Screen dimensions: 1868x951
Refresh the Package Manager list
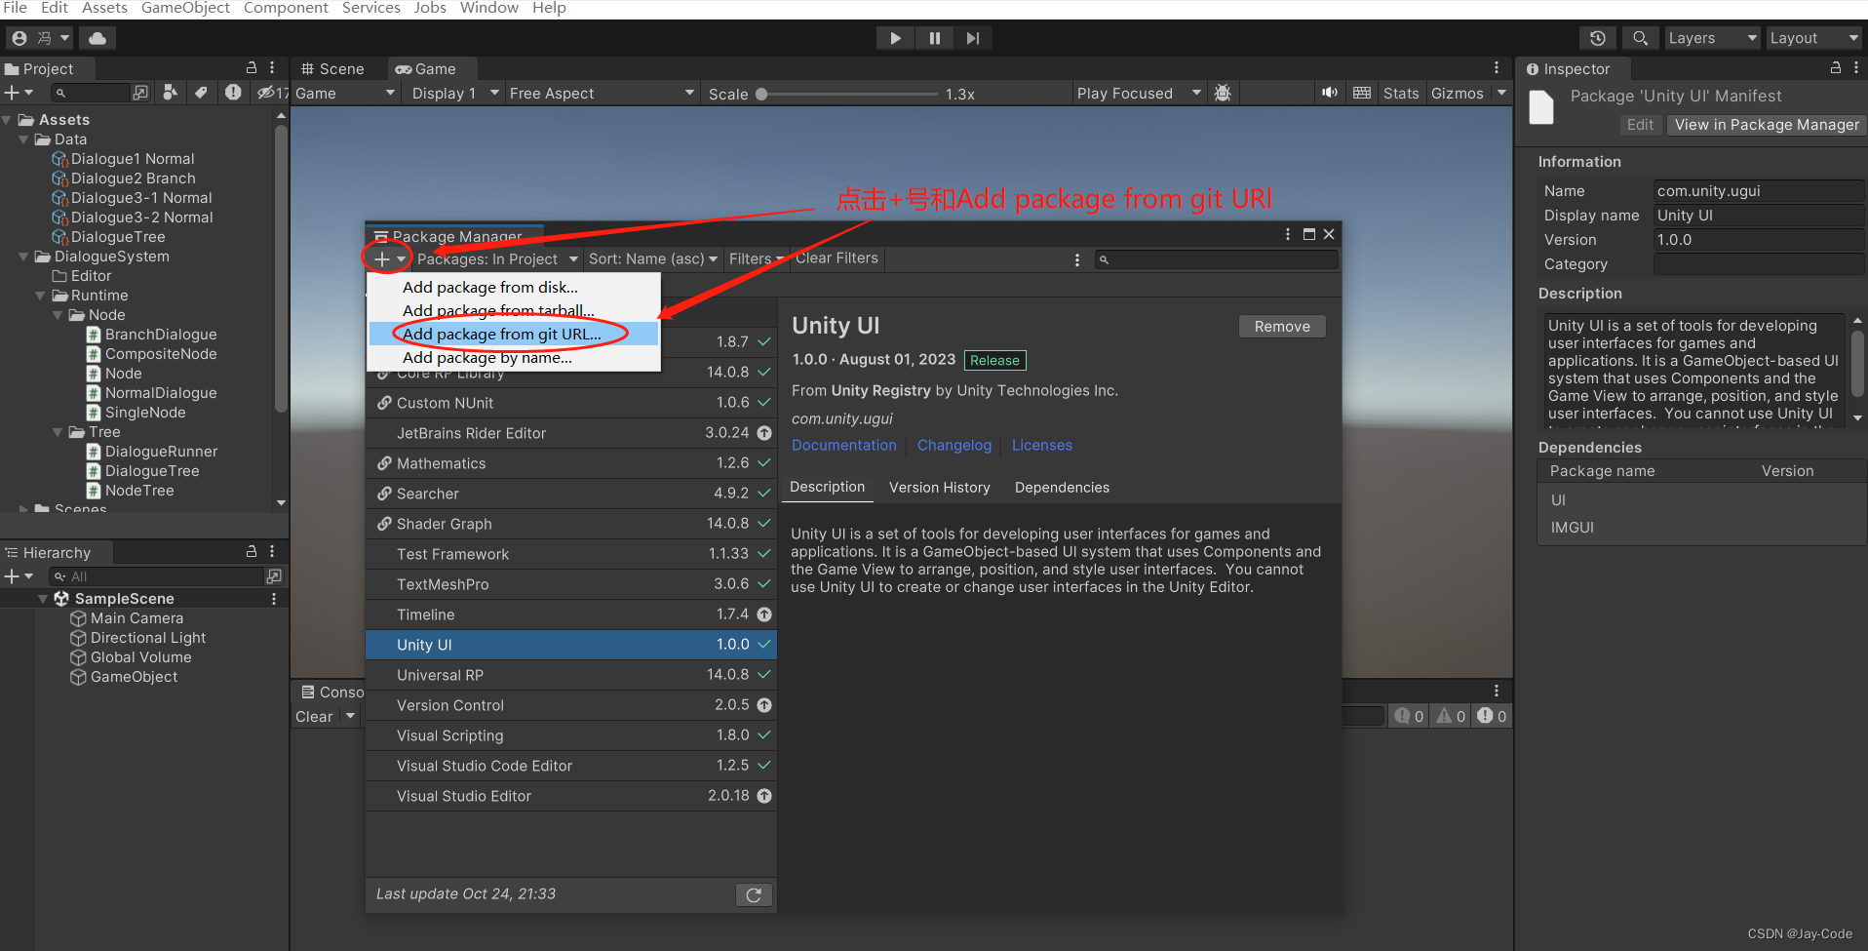[754, 894]
